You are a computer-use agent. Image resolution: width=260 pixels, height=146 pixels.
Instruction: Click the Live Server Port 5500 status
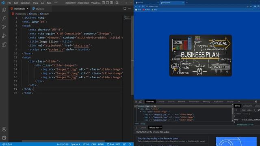113,144
